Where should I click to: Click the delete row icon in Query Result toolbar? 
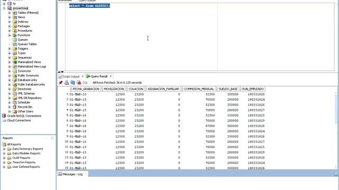tap(79, 82)
